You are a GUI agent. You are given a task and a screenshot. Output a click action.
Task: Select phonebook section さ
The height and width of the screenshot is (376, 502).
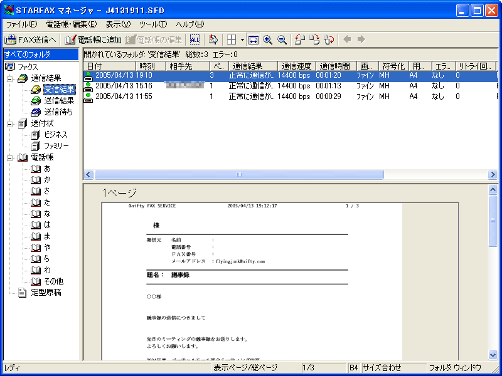tap(48, 191)
